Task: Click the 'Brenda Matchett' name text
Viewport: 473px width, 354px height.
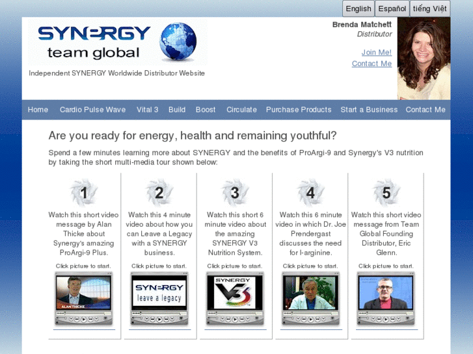Action: [362, 25]
